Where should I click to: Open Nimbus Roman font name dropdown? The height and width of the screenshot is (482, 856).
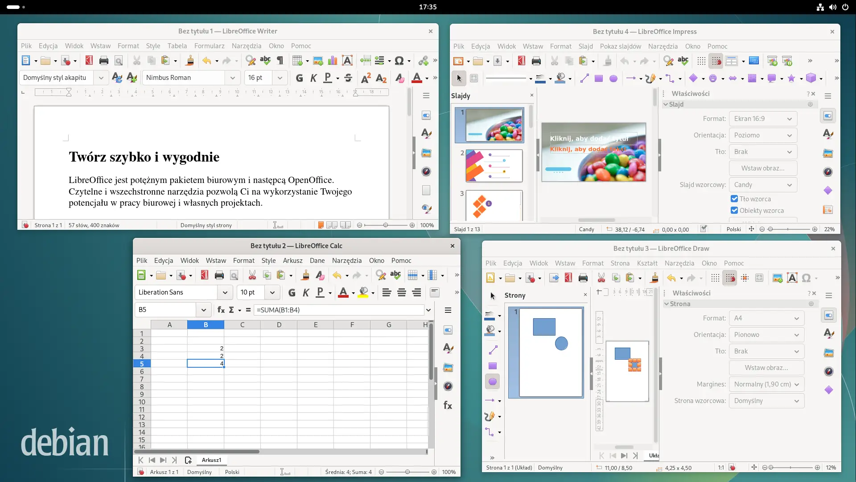click(232, 78)
